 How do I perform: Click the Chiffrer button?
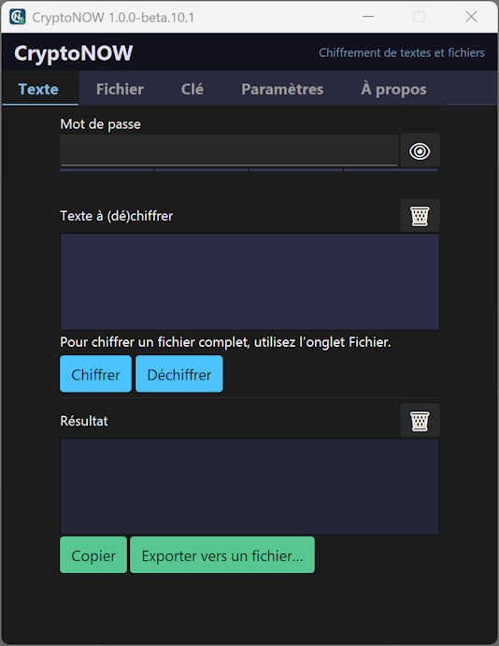point(95,374)
